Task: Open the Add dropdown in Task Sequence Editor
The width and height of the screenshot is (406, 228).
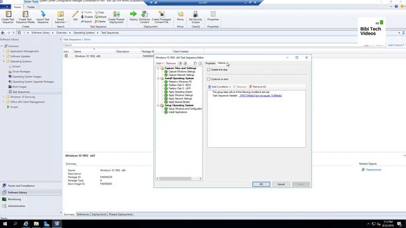Action: point(159,63)
